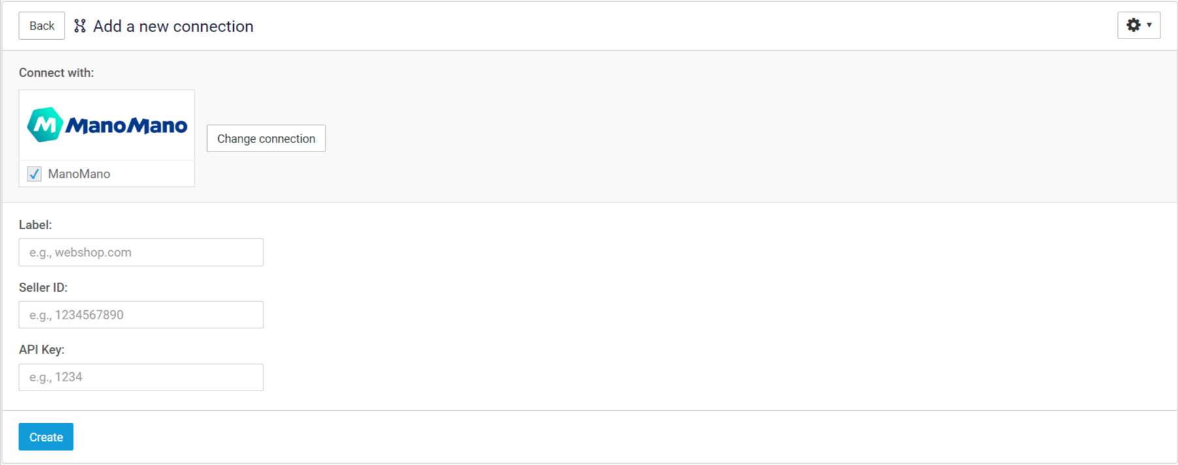1178x465 pixels.
Task: Click blank white space right of the Label field
Action: point(653,252)
